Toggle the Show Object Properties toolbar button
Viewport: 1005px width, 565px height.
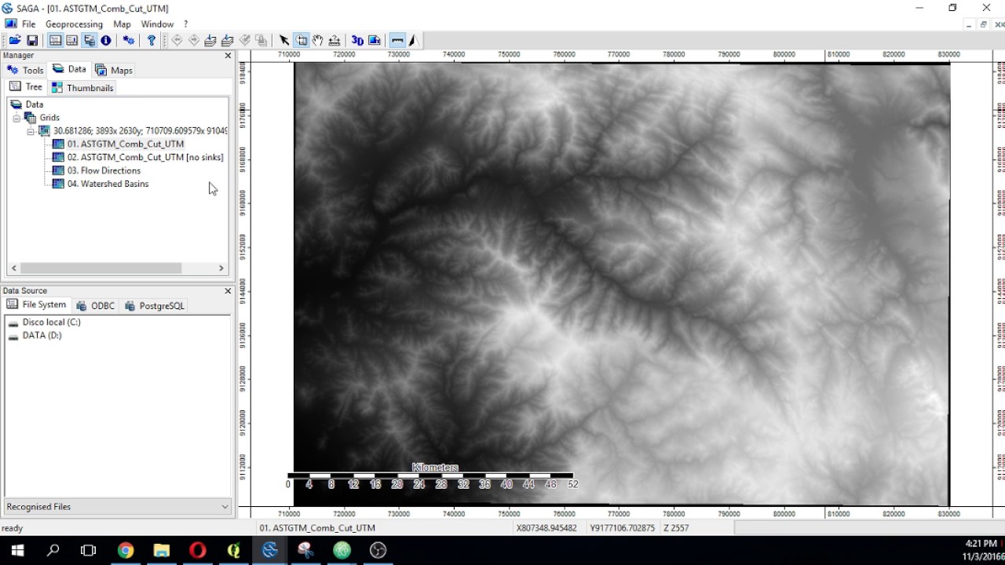[72, 41]
